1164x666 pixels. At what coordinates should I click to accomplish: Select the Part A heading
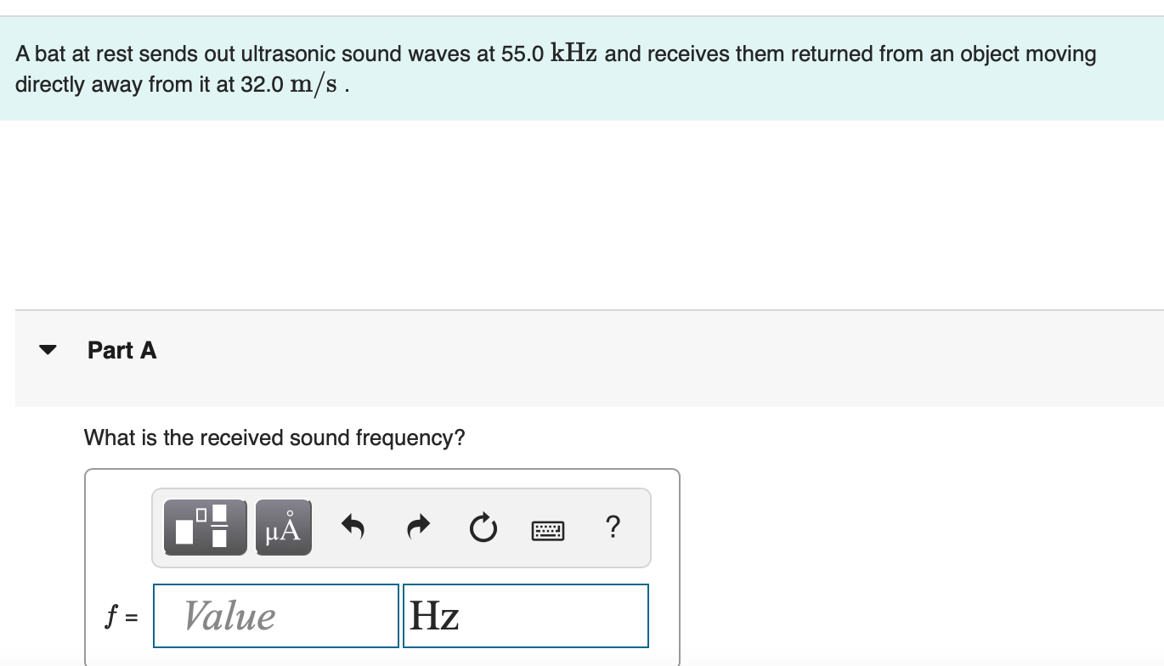121,349
